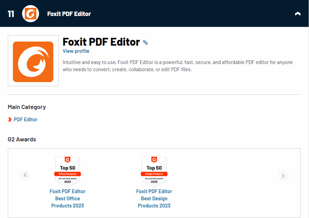Click the Main Category section heading
Image resolution: width=309 pixels, height=218 pixels.
(27, 107)
